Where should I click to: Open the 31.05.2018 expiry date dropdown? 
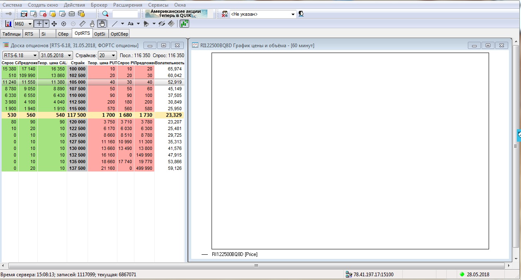tap(69, 56)
